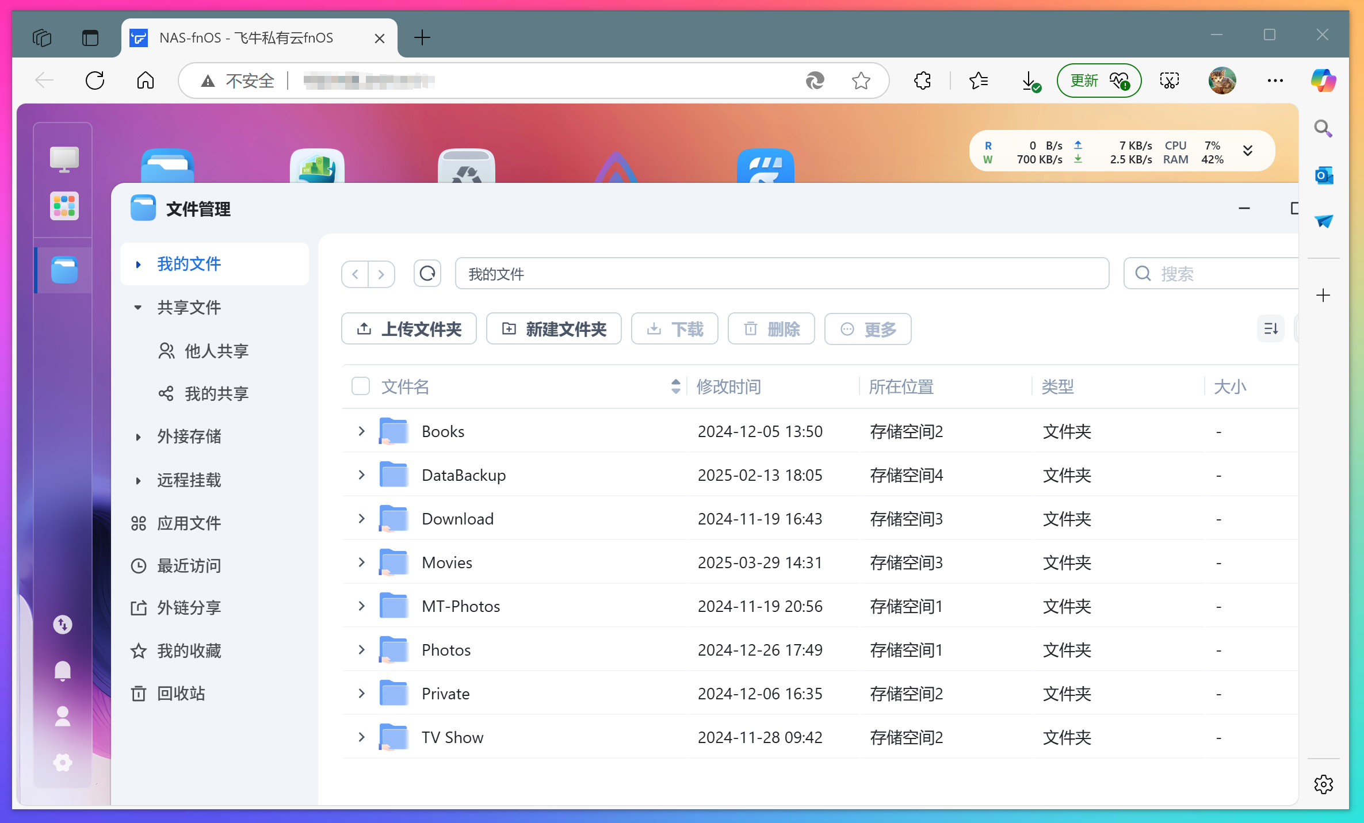Expand the system monitor widget dropdown
The width and height of the screenshot is (1364, 823).
pos(1247,151)
